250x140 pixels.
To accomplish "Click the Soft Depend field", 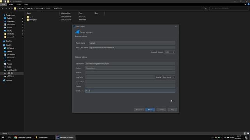I will (130, 91).
